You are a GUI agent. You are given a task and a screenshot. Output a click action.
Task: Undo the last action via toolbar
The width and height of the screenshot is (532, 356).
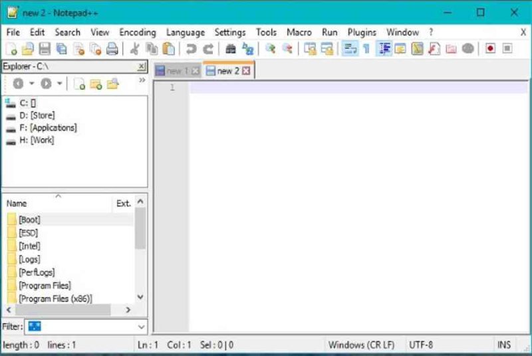pyautogui.click(x=192, y=48)
